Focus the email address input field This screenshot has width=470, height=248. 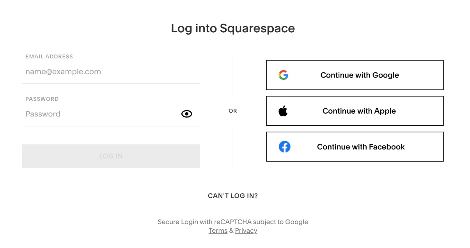[111, 72]
